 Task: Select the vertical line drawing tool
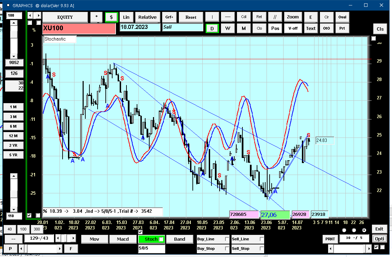[x=212, y=17]
